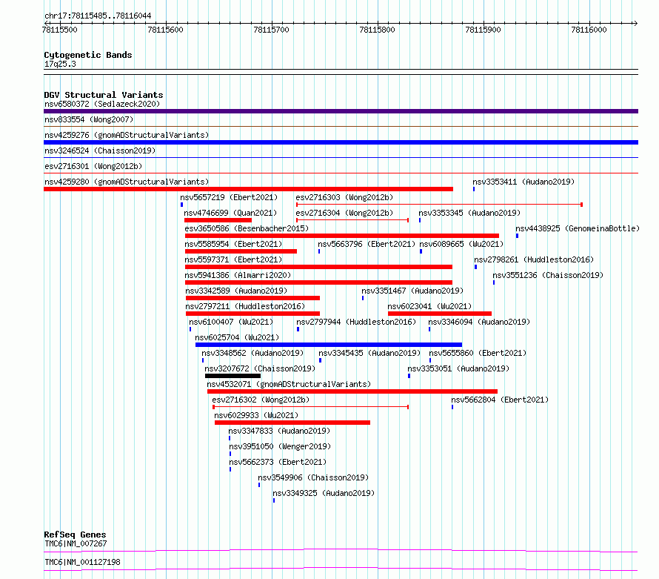The height and width of the screenshot is (579, 659).
Task: Click the esv2716304 (Wong2012b) label
Action: click(344, 213)
